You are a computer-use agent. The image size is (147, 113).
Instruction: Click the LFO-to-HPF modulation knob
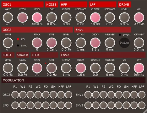tap(61, 105)
